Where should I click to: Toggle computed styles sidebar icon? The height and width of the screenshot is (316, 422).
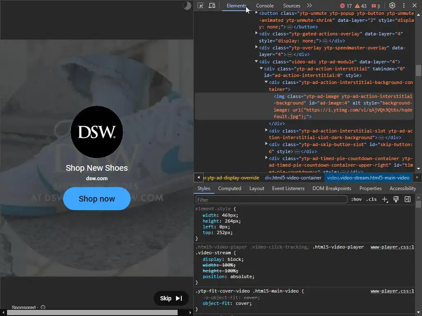click(408, 200)
